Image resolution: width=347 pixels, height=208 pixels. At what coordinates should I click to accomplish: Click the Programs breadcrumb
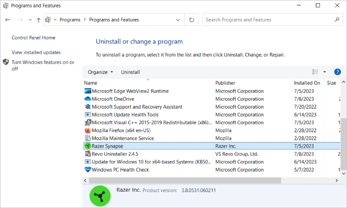coord(70,20)
